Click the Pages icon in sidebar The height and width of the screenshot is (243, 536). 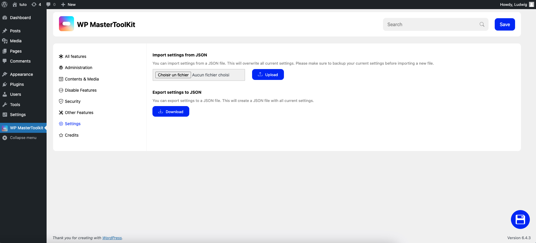(5, 51)
